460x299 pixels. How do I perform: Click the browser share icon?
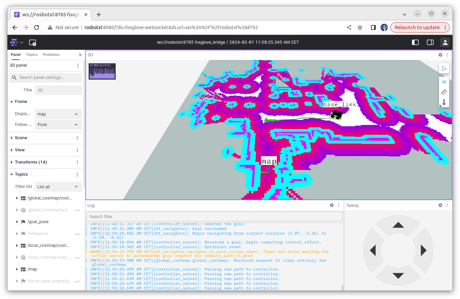point(349,27)
